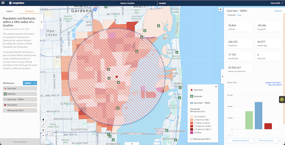
Task: Open the Update dropdown arrow
Action: tap(35, 83)
